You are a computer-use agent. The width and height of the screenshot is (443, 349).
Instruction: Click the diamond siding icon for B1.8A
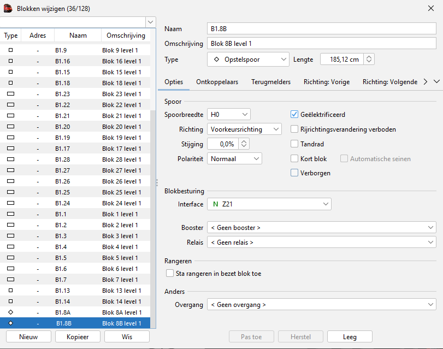tap(11, 312)
